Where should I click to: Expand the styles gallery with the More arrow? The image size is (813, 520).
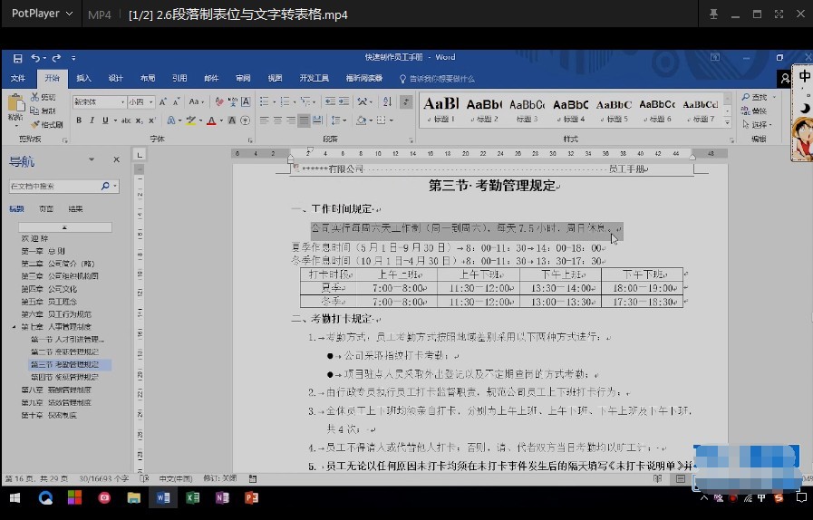tap(728, 123)
